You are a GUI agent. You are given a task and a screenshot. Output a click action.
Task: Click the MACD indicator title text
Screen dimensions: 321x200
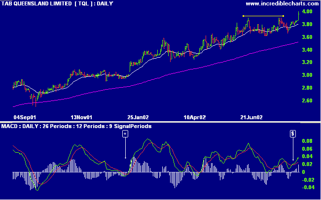tap(76, 126)
